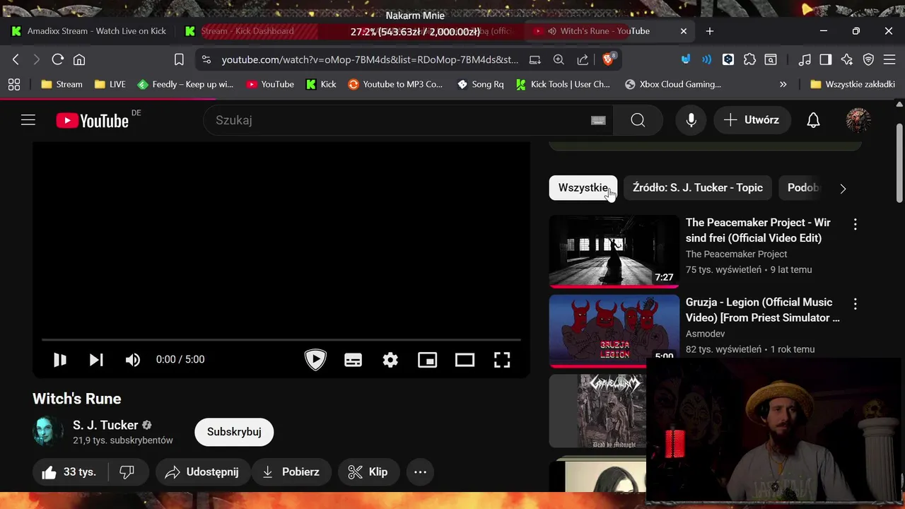Like the video with 33 tys. thumbs up
The height and width of the screenshot is (509, 905).
click(69, 472)
